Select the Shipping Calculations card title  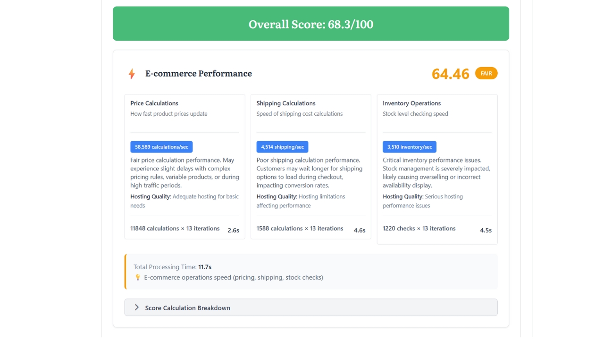click(x=286, y=103)
